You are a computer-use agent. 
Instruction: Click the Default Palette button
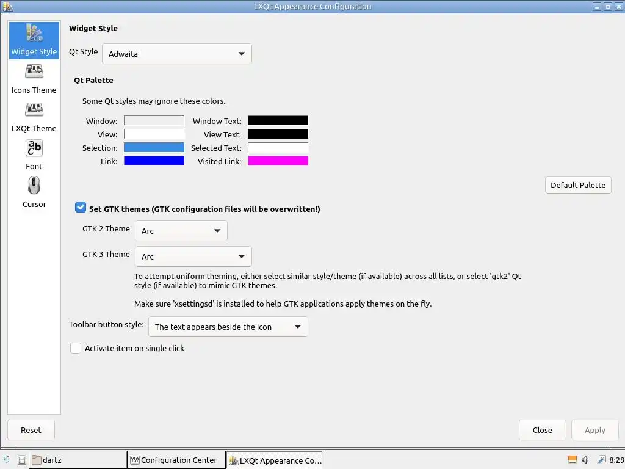point(578,185)
